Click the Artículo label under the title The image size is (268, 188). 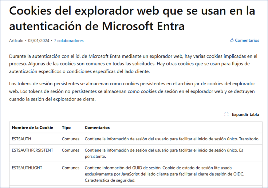[x=16, y=41]
